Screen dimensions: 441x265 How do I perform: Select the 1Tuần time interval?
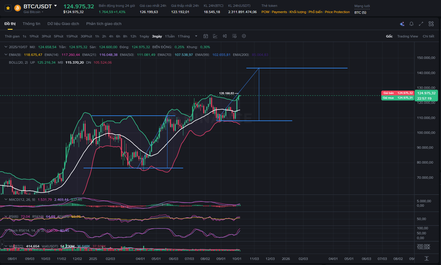tap(170, 36)
